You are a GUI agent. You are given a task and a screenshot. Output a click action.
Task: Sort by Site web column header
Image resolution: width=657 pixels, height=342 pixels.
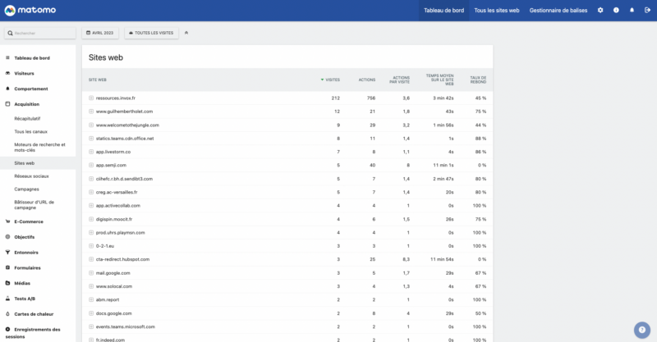pos(97,80)
